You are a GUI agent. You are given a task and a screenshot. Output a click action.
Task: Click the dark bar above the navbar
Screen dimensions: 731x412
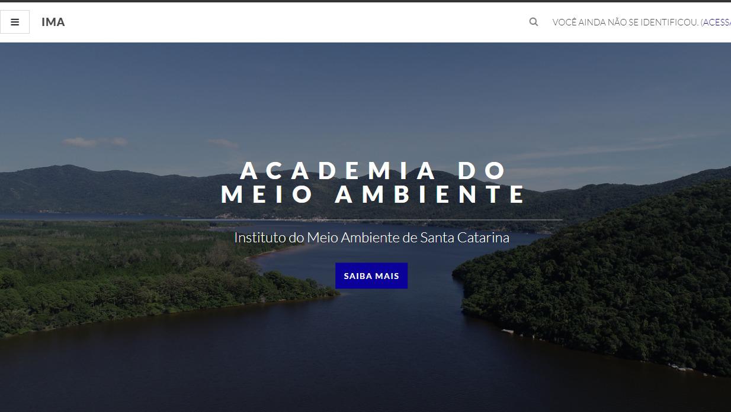[366, 1]
